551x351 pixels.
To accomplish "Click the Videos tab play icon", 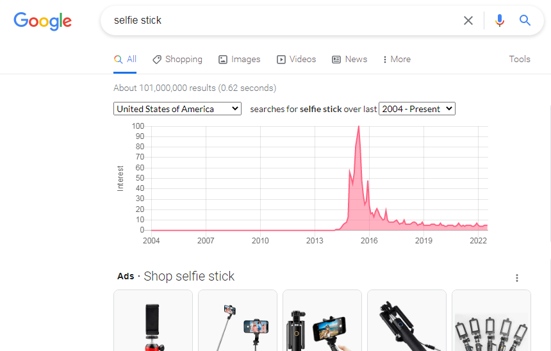I will coord(281,60).
